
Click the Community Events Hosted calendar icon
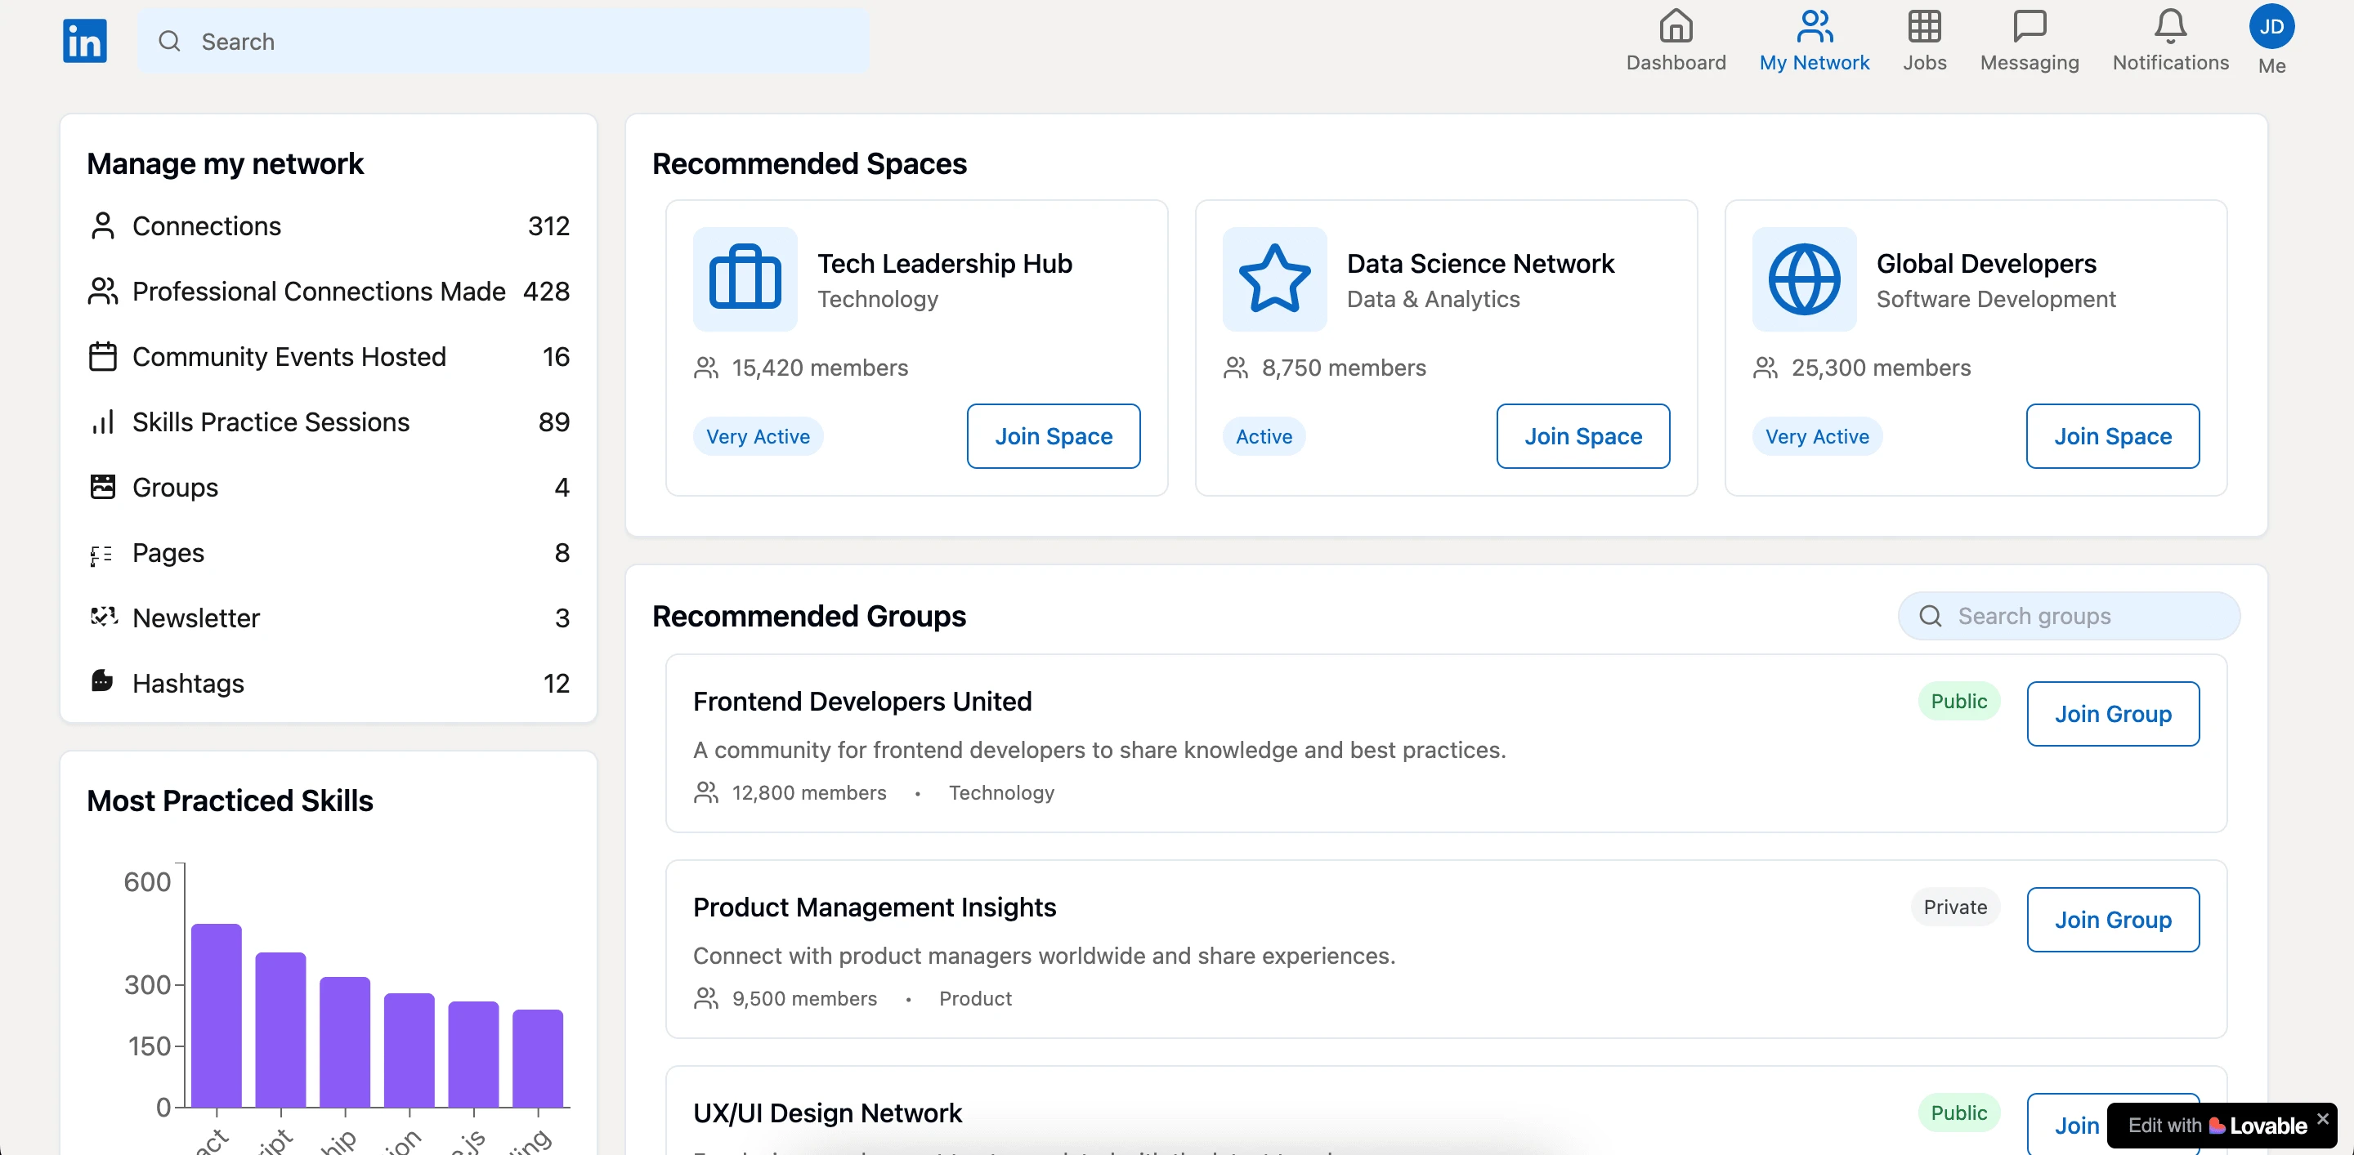102,356
